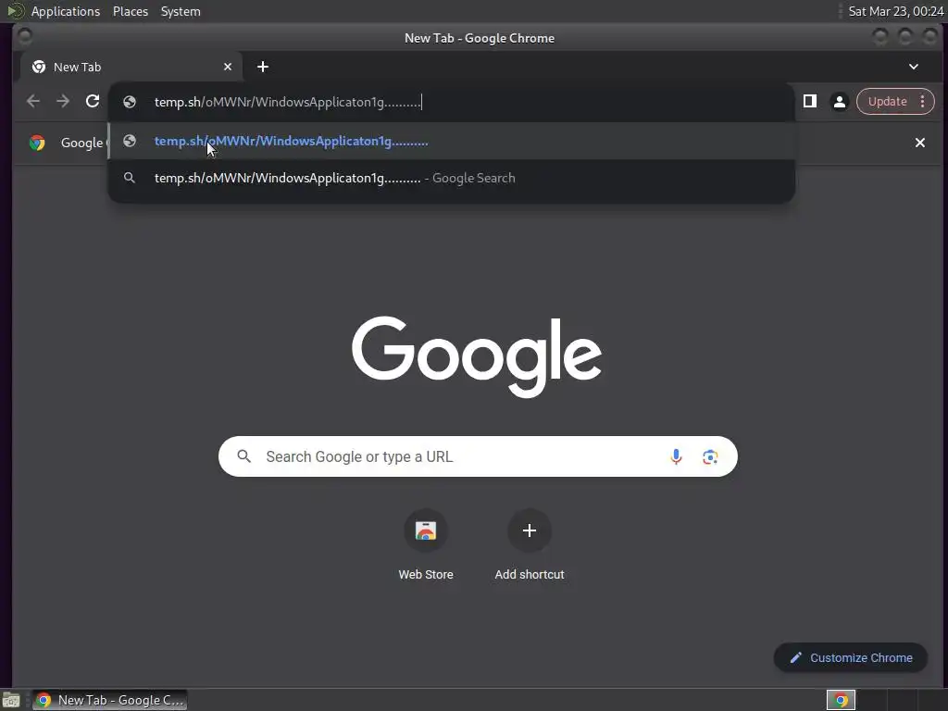Click the Chrome workspace icon in bottom panel
Screen dimensions: 948x711
coord(841,700)
